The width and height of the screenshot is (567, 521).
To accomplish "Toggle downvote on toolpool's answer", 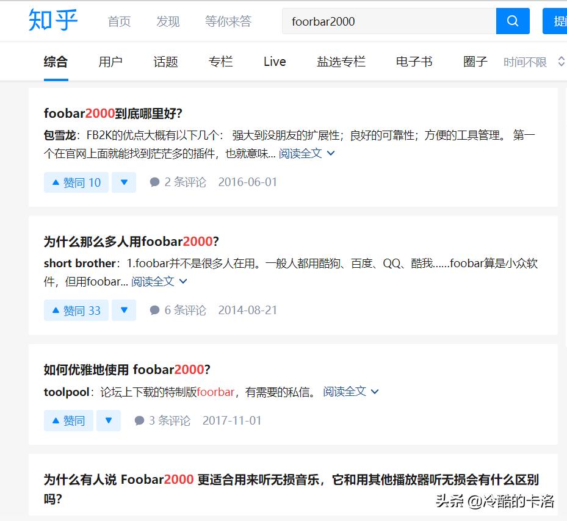I will point(109,420).
